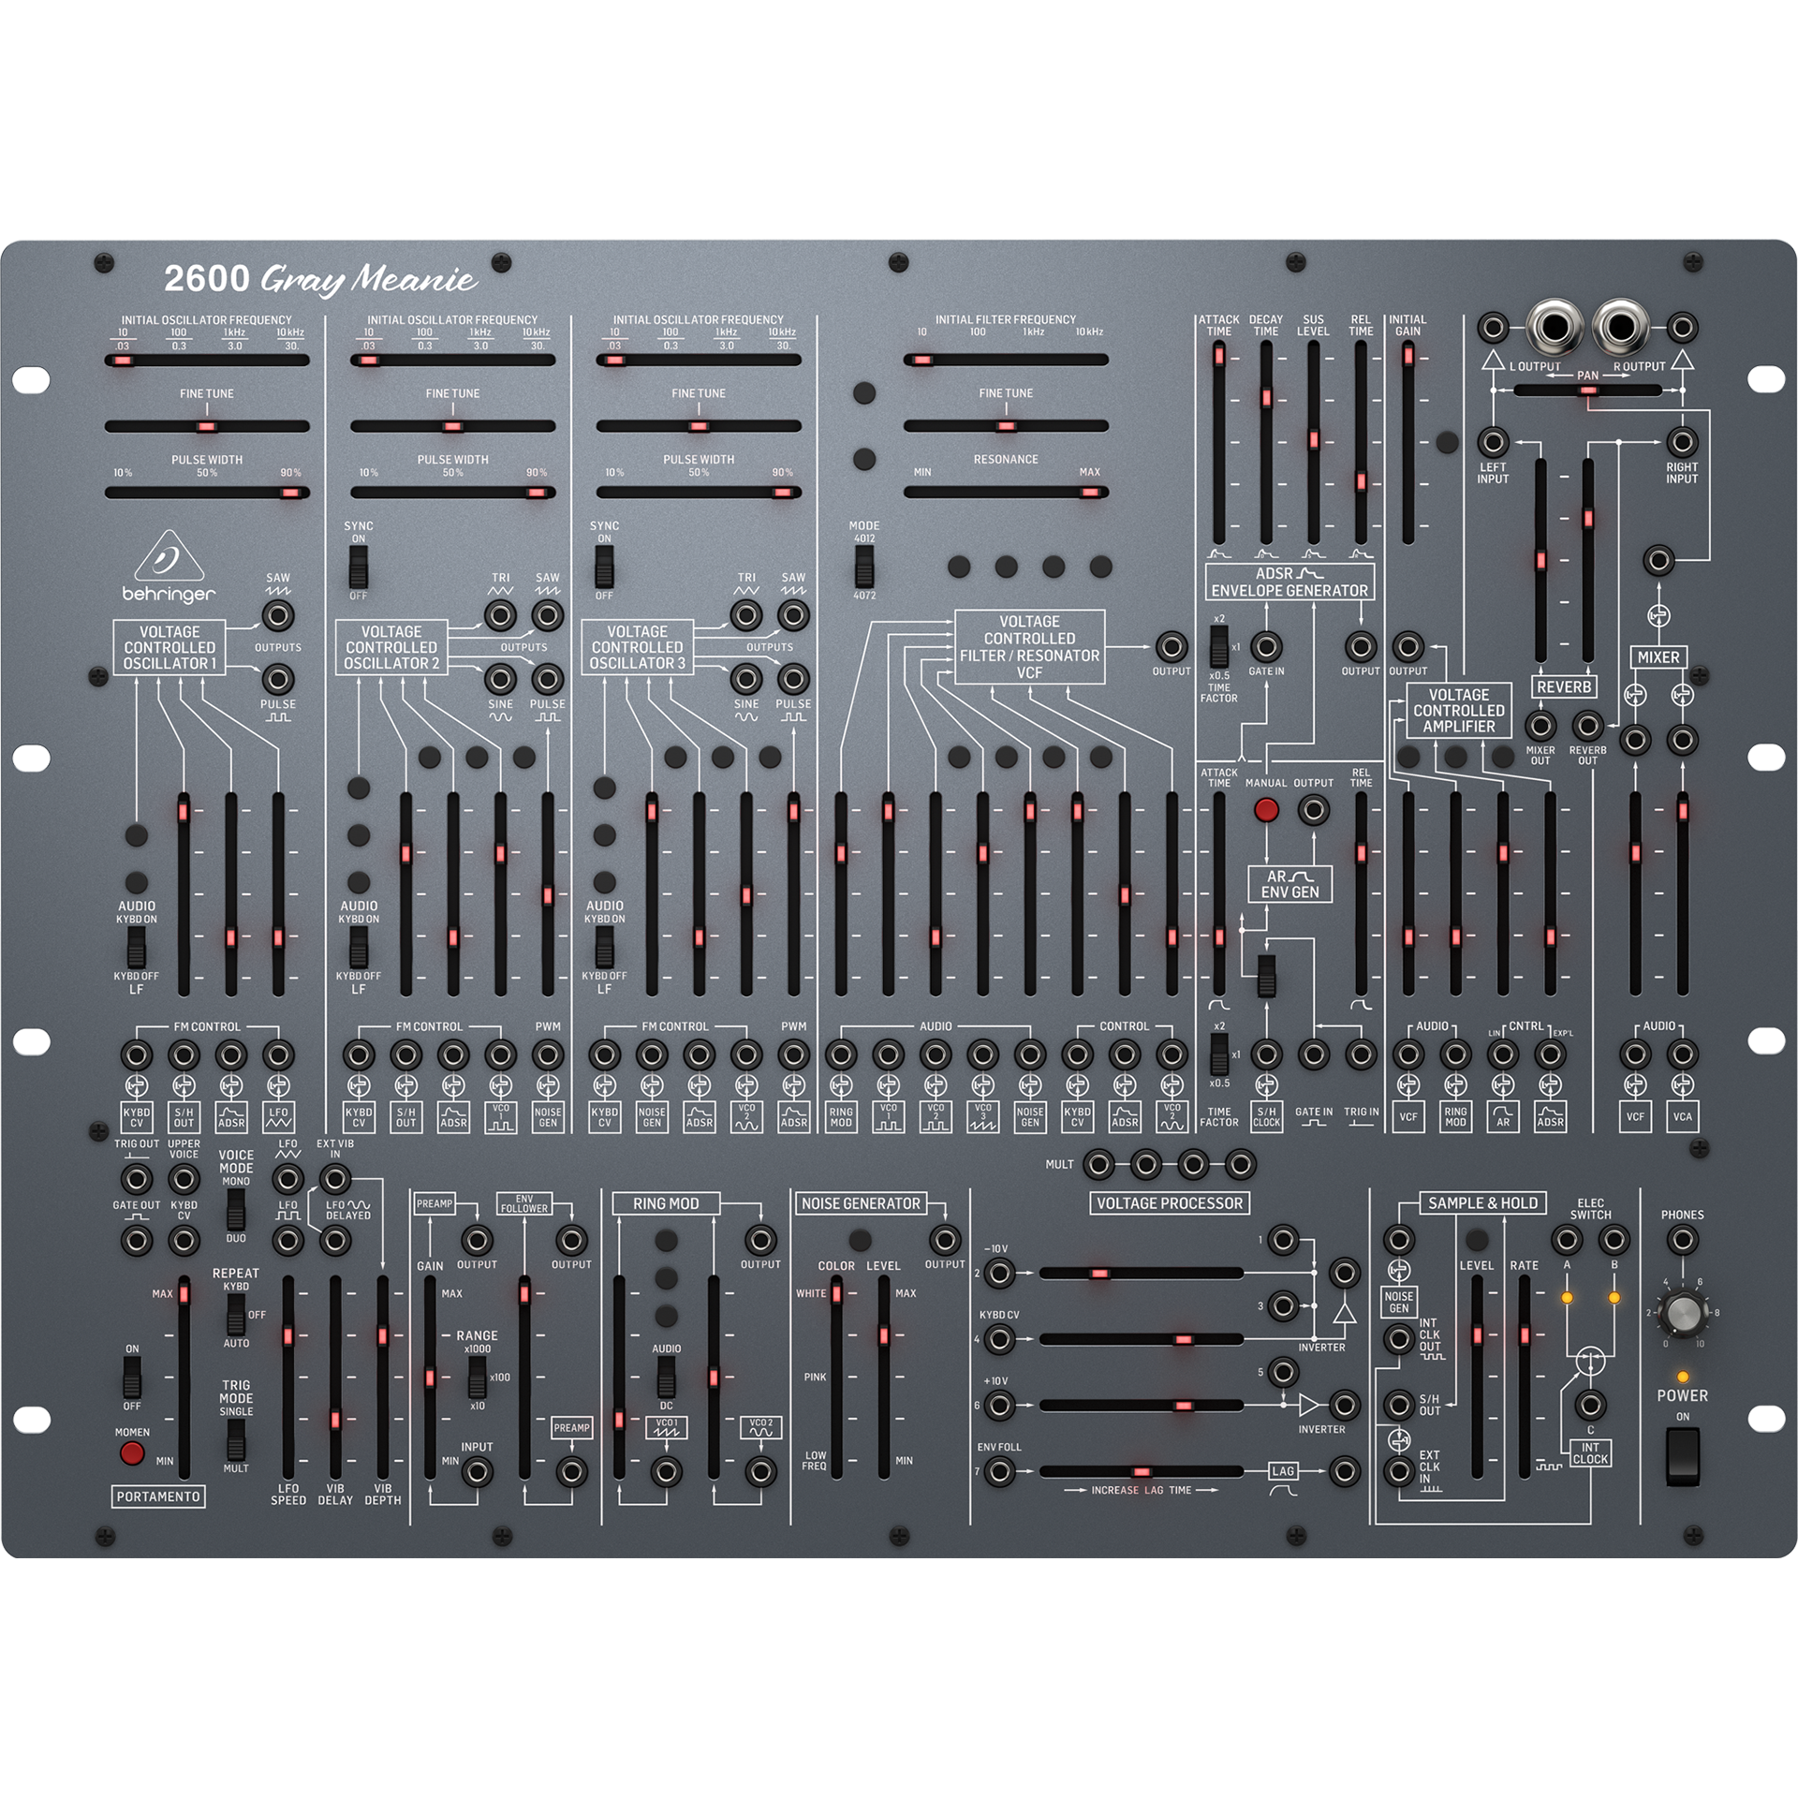Switch the preamp range selector

click(x=478, y=1377)
